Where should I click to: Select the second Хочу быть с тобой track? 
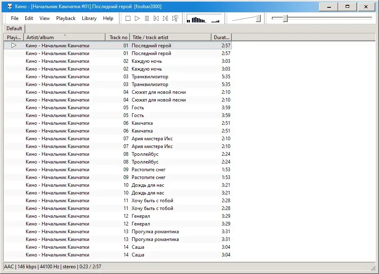(118, 208)
